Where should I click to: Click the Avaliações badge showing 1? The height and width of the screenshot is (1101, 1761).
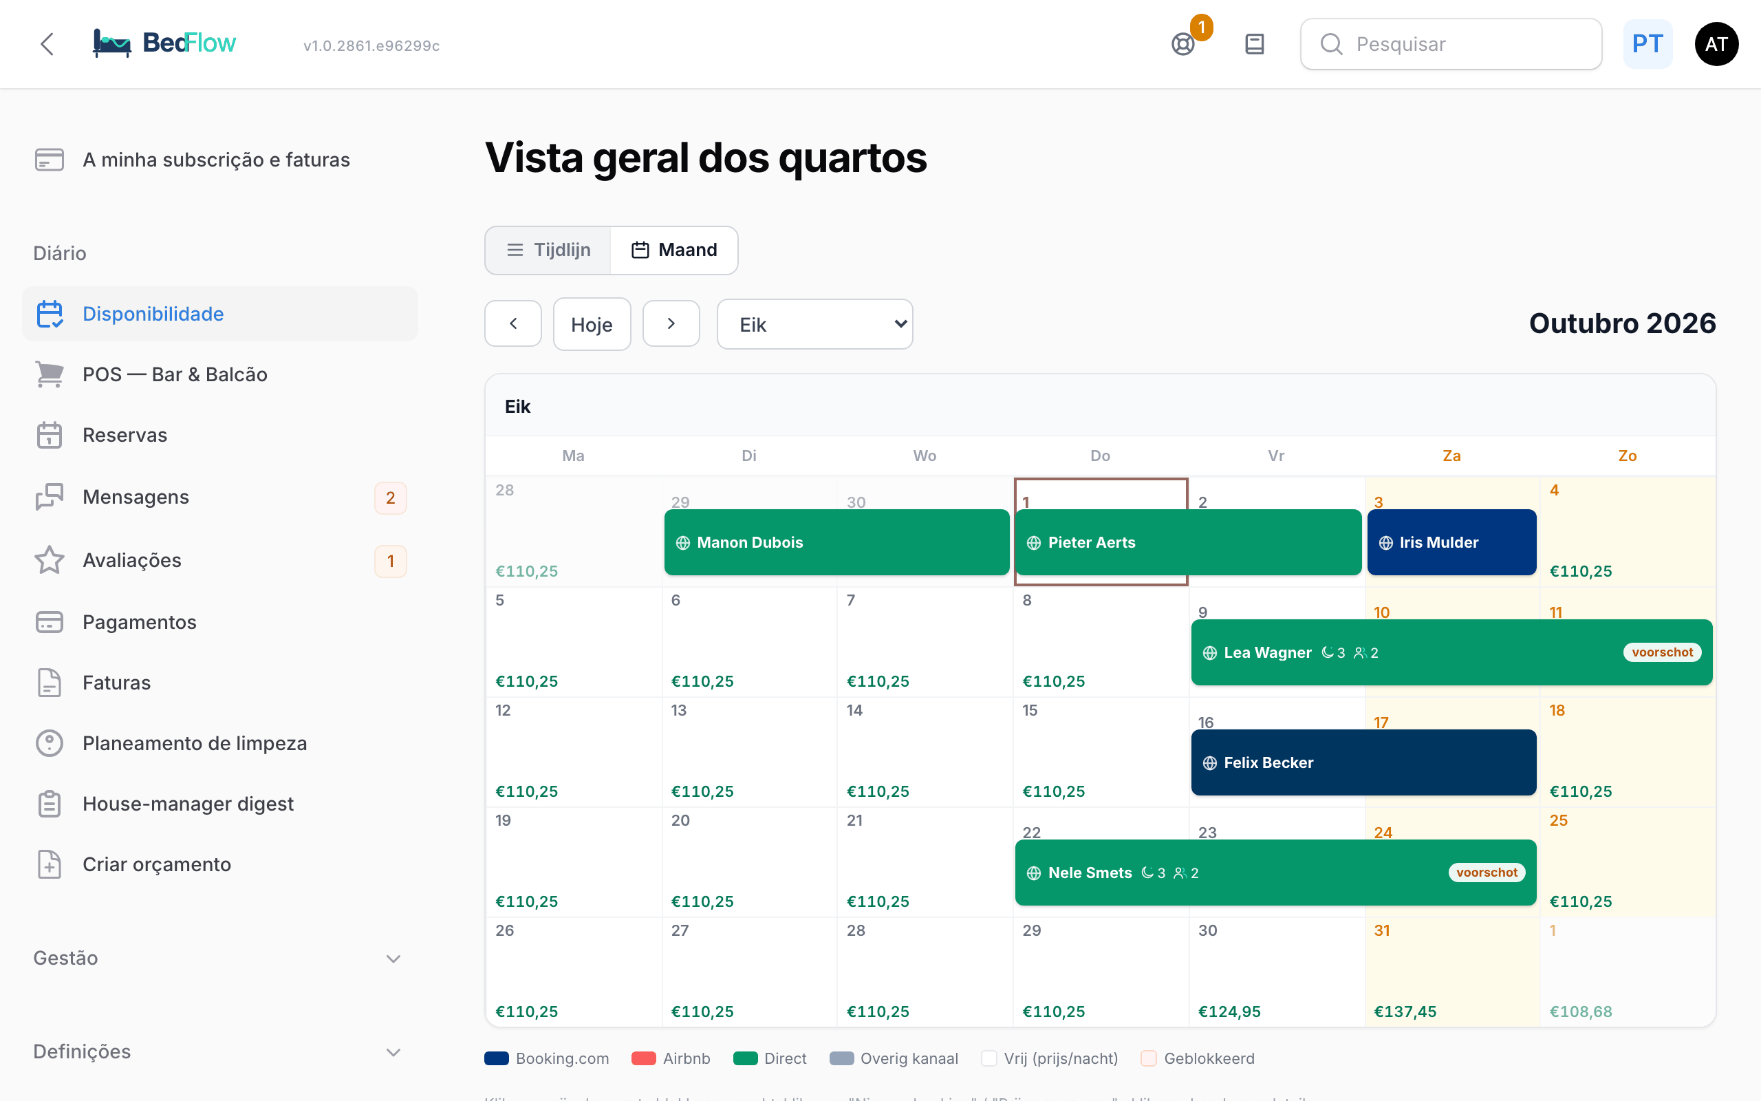[x=391, y=561]
